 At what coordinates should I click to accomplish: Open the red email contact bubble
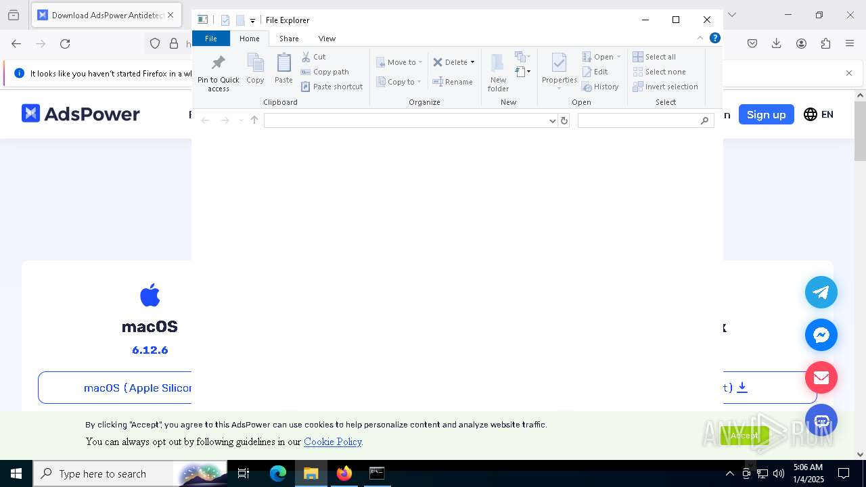point(821,377)
